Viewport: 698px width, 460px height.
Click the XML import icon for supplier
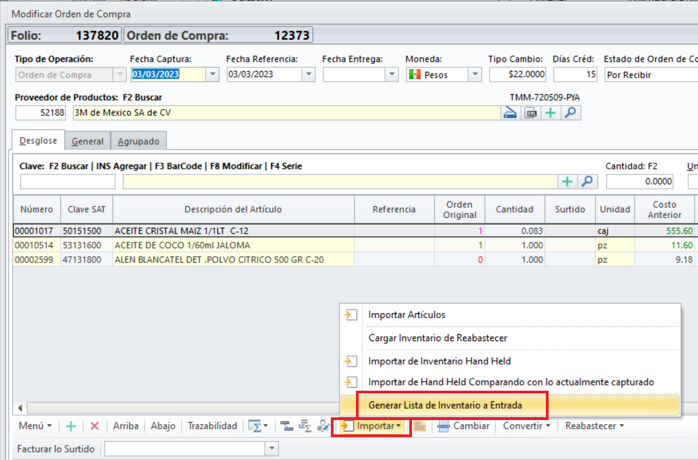(x=530, y=113)
